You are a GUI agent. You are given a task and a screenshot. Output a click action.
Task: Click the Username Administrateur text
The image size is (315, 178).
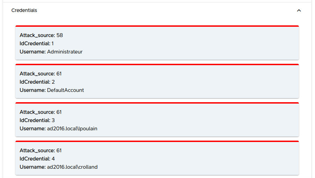pos(51,52)
